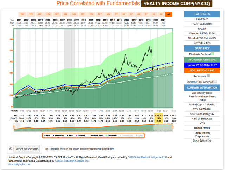Click the COMPANY INFORMATION header
This screenshot has width=225, height=170.
pos(202,88)
